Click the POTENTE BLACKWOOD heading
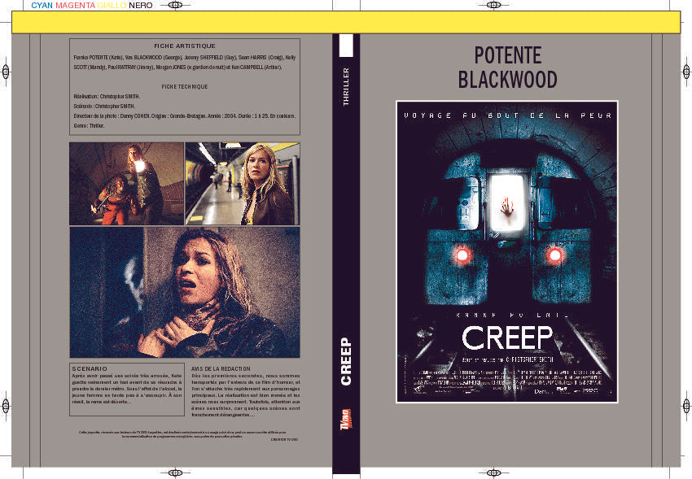This screenshot has width=692, height=479. point(507,67)
